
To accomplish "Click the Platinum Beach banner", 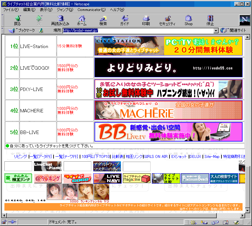I will pyautogui.click(x=195, y=178).
